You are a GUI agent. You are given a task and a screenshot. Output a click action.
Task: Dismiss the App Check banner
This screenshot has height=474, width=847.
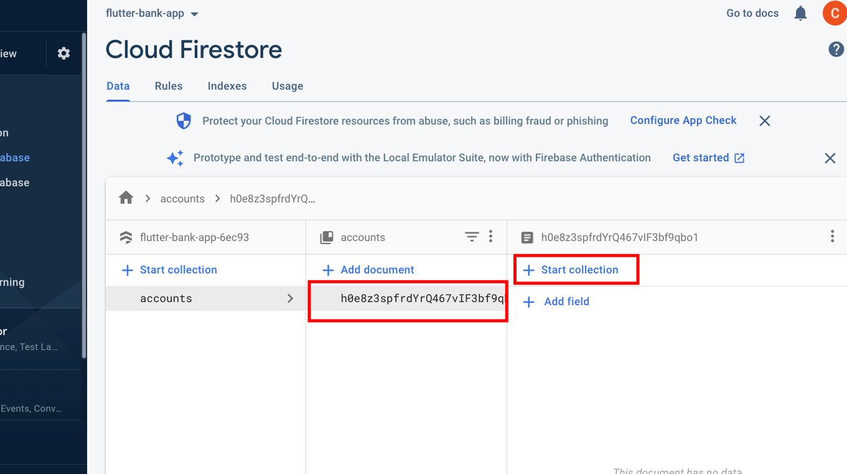click(765, 121)
